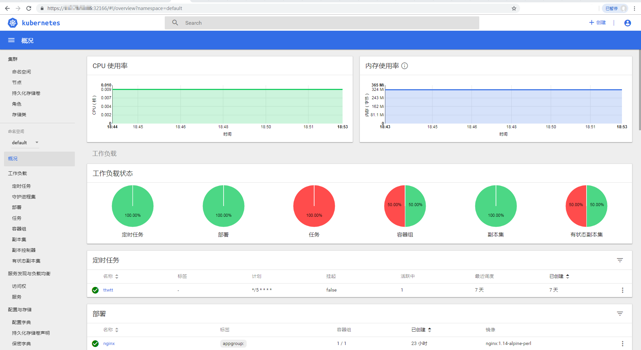Open 角色 in the sidebar

click(x=17, y=104)
